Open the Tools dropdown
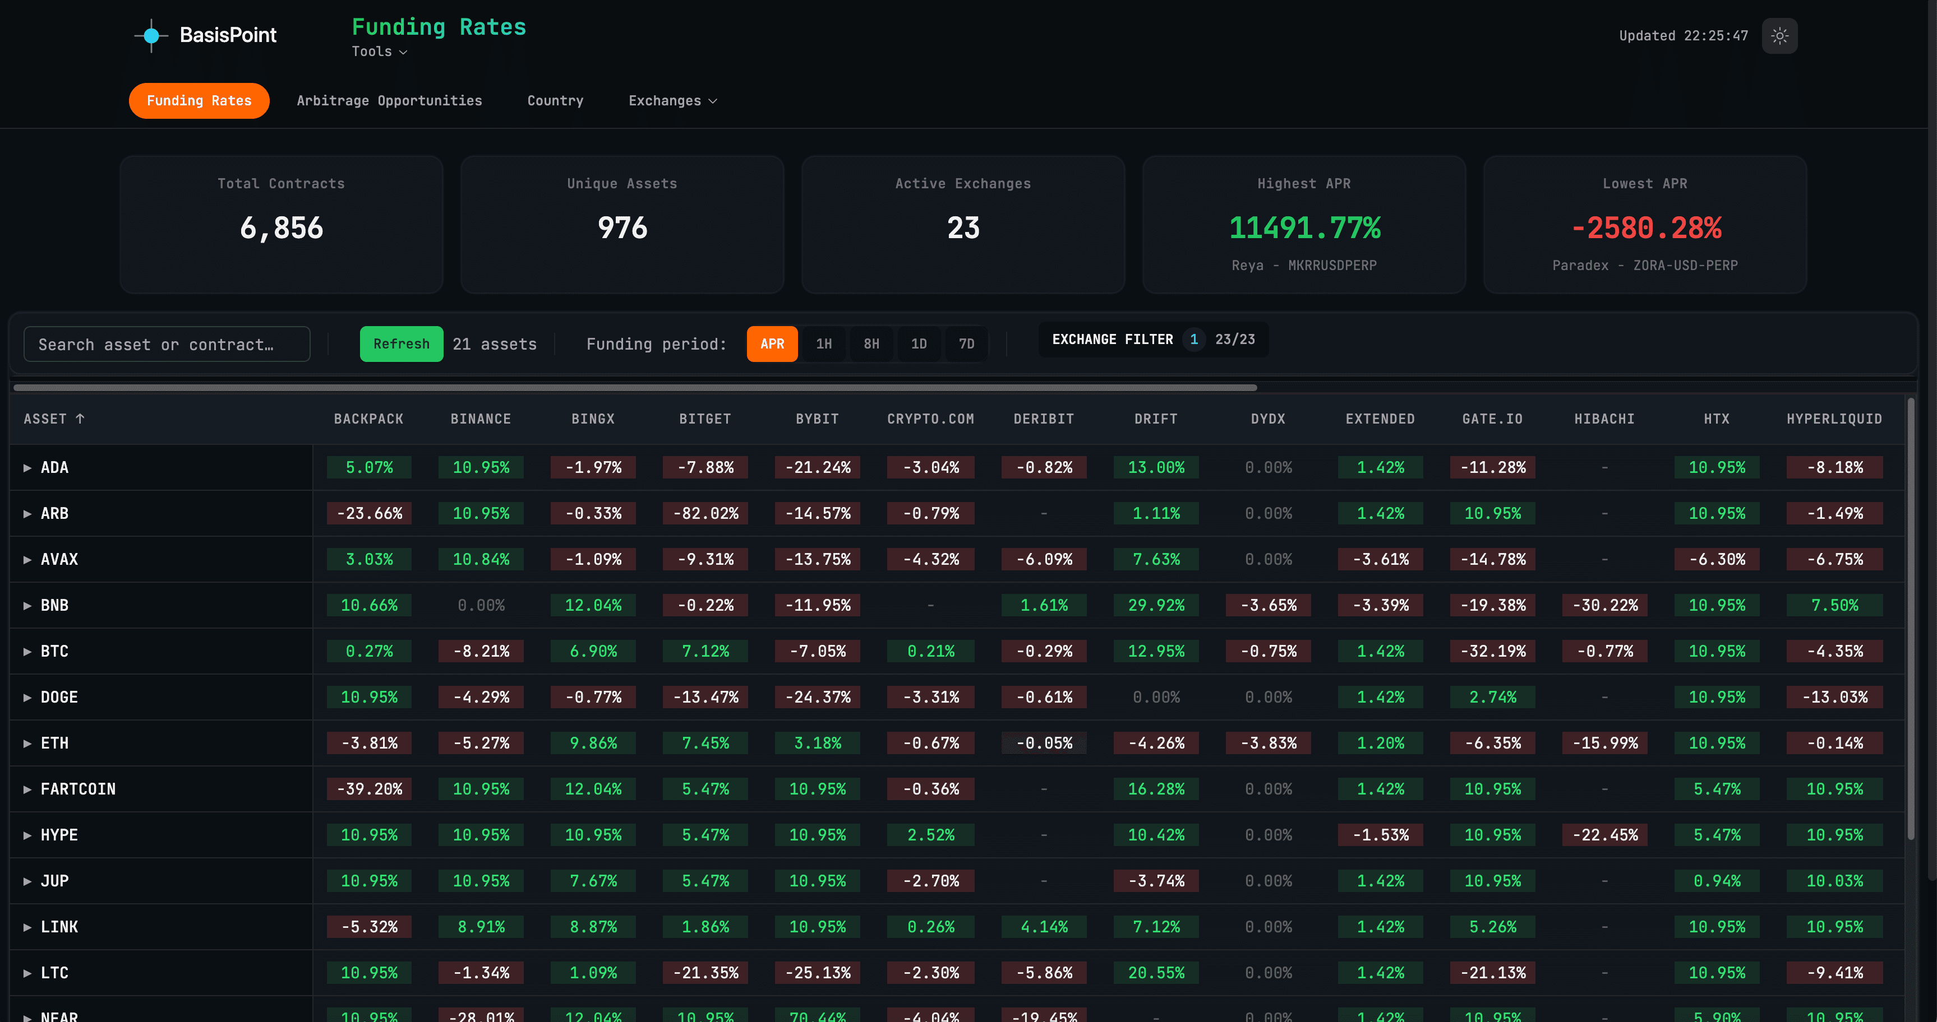Screen dimensions: 1937x1022 (379, 51)
